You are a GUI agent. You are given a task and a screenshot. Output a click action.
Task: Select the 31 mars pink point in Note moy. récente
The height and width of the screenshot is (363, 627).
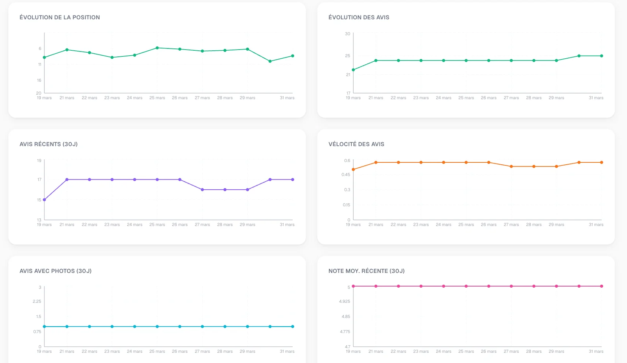click(602, 286)
